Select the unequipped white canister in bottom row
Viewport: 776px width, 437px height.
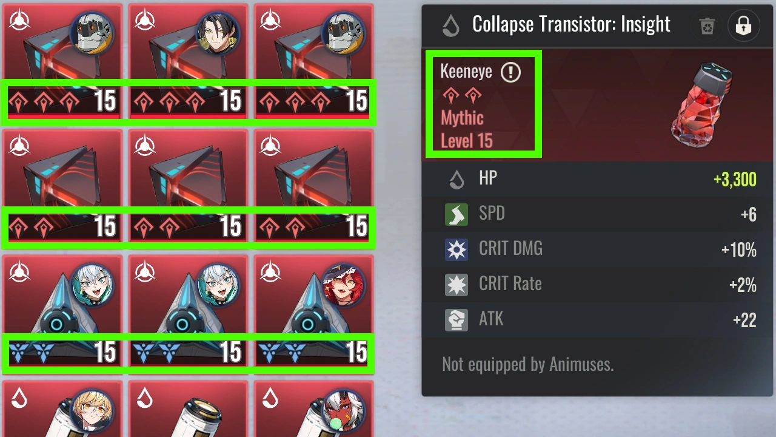click(x=189, y=408)
